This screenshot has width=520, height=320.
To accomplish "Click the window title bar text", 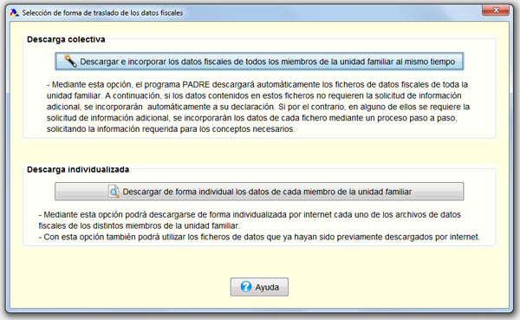I will [102, 13].
